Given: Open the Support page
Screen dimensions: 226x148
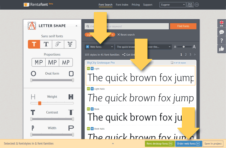Looking at the screenshot, I should point(147,5).
